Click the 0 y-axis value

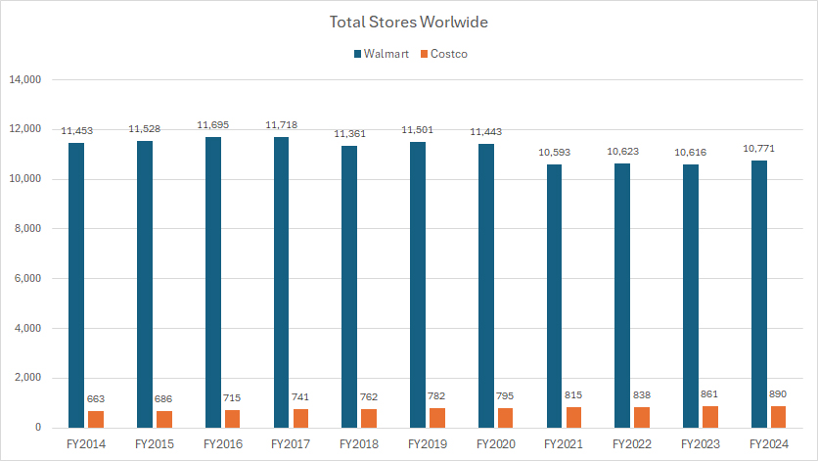[38, 428]
